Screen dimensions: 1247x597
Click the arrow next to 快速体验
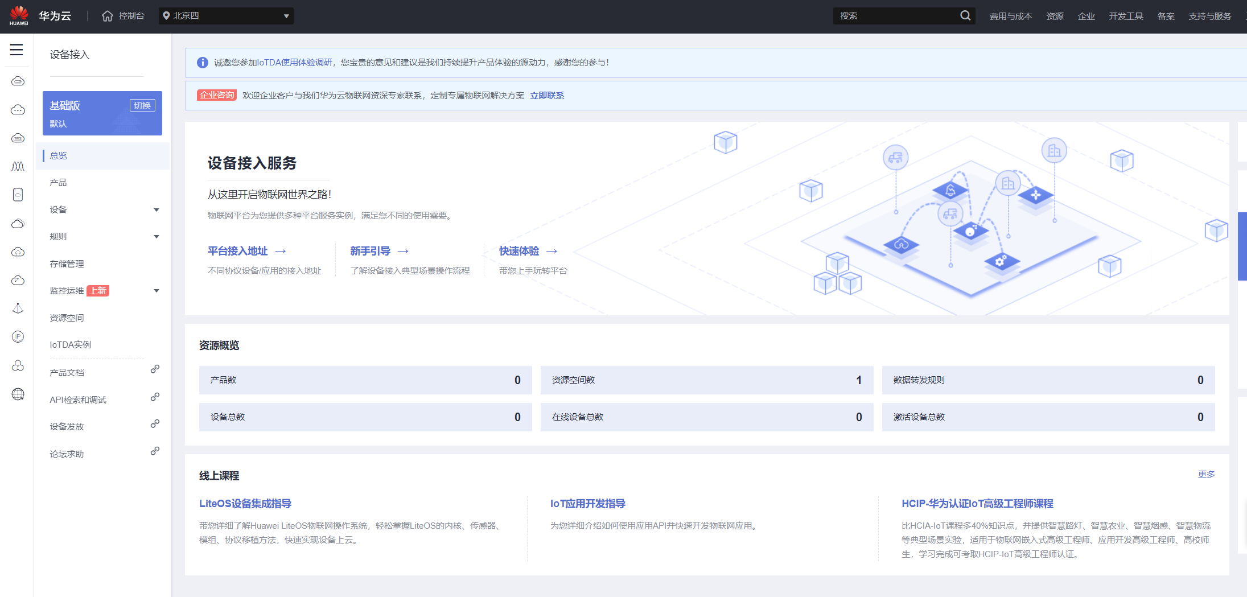(552, 251)
